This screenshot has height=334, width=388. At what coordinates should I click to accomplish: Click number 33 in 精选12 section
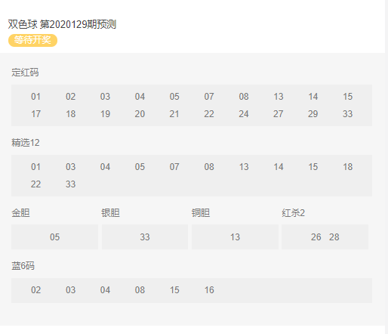70,184
